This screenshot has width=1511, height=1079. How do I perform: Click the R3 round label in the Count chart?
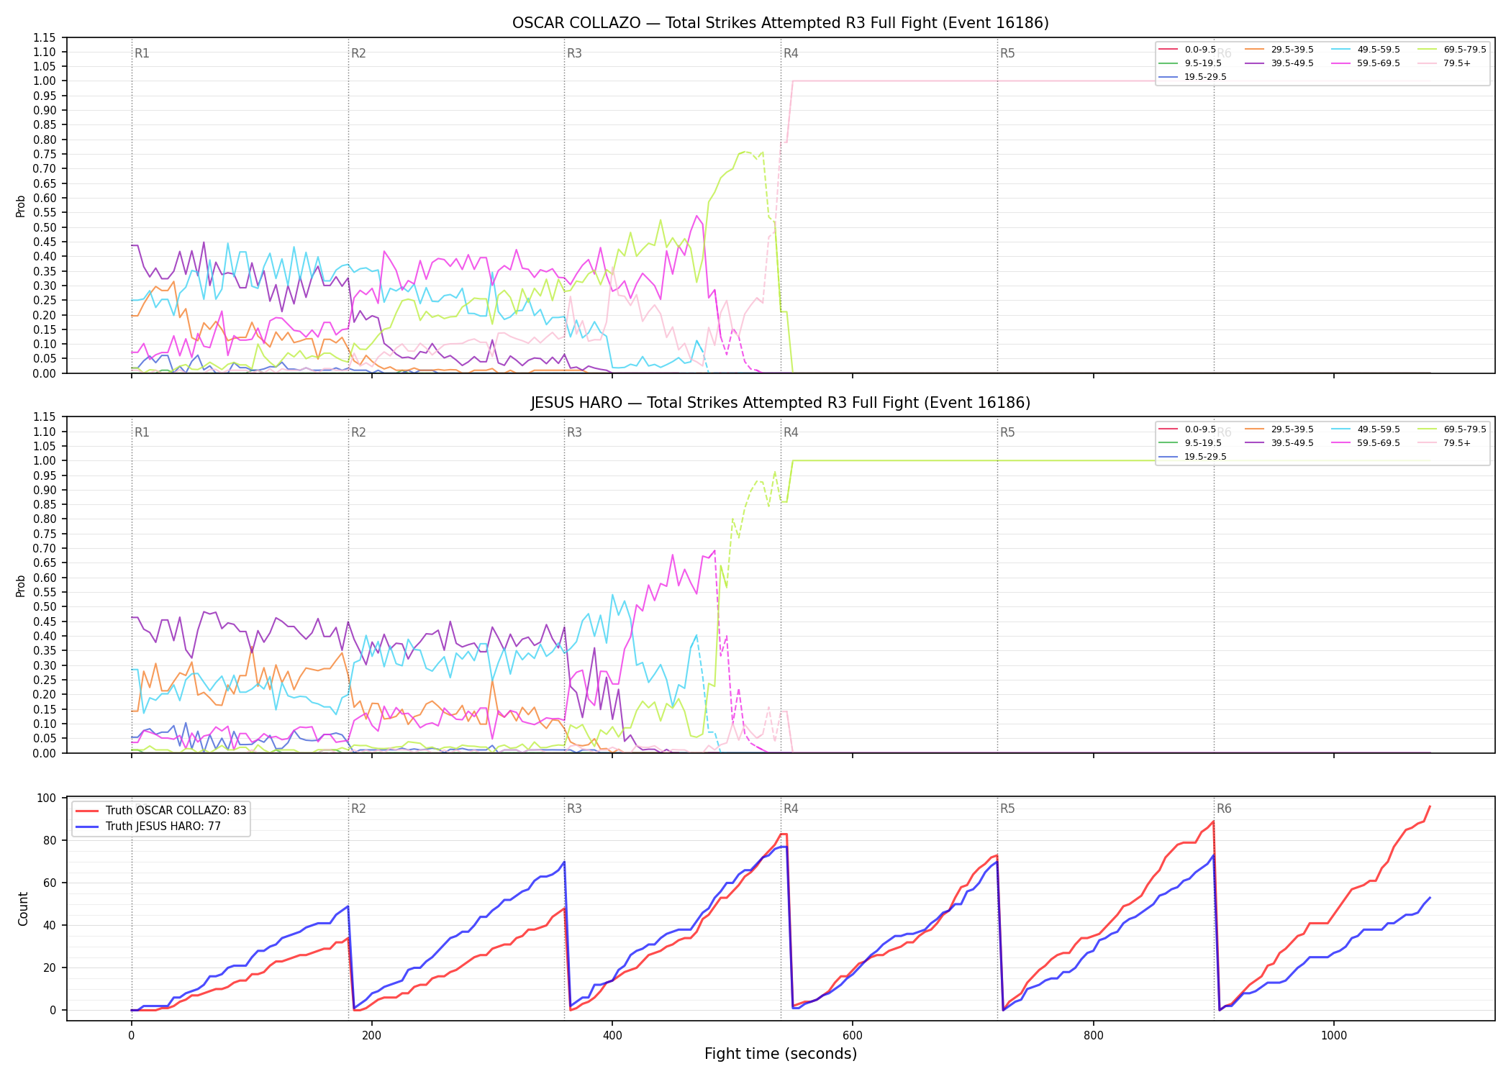point(574,809)
